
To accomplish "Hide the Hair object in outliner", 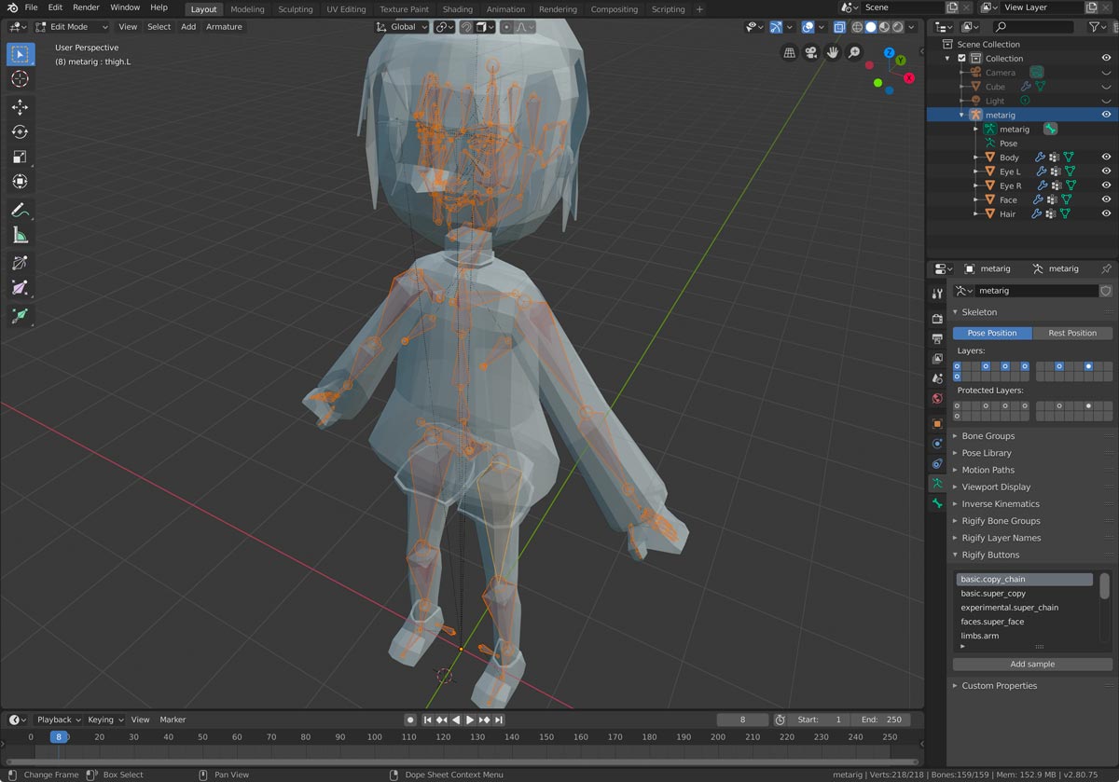I will point(1106,213).
